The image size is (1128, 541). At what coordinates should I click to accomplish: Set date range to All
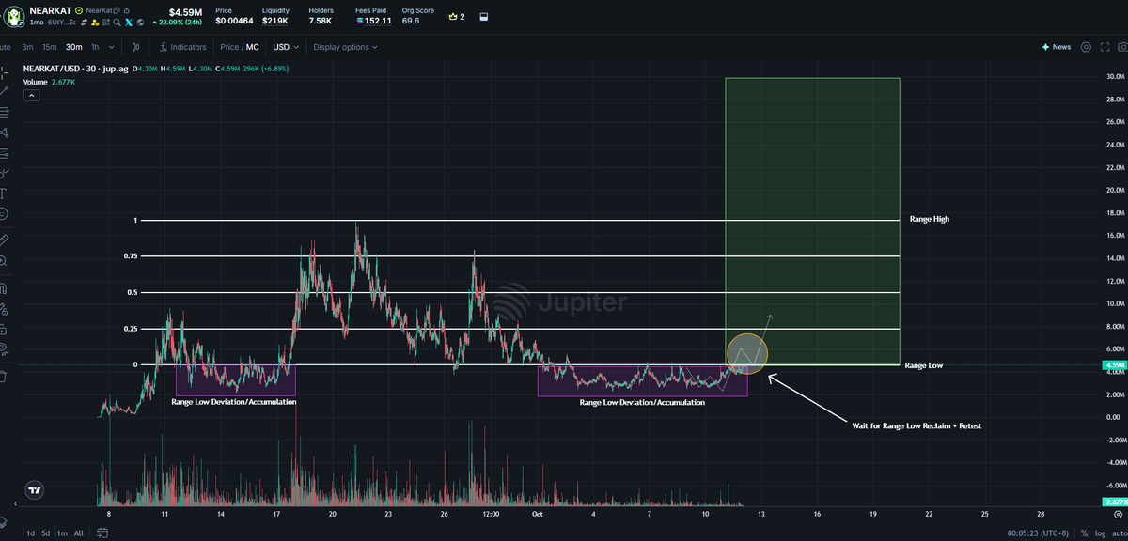pyautogui.click(x=78, y=533)
